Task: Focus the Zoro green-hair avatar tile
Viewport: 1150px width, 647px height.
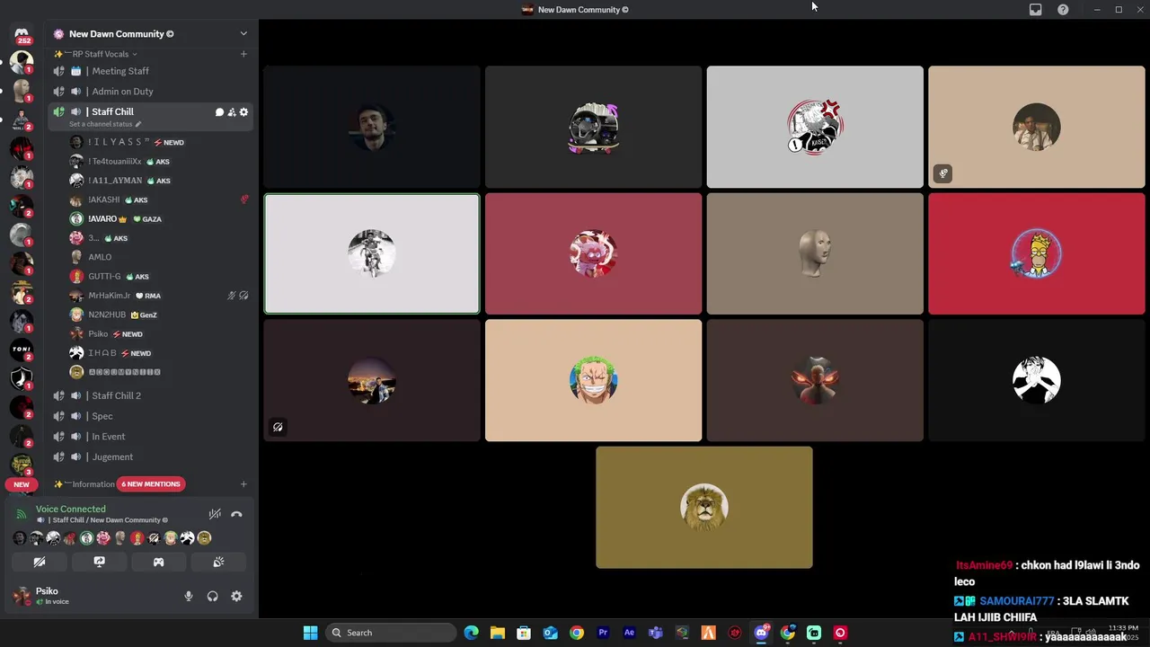Action: 593,381
